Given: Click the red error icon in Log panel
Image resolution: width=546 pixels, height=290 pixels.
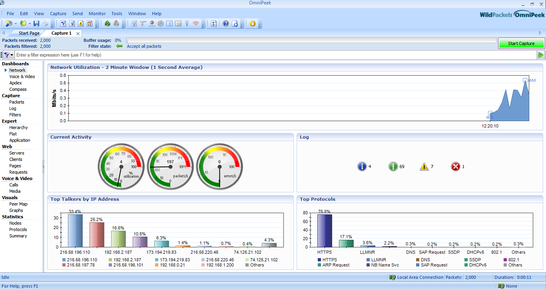Looking at the screenshot, I should pyautogui.click(x=455, y=167).
